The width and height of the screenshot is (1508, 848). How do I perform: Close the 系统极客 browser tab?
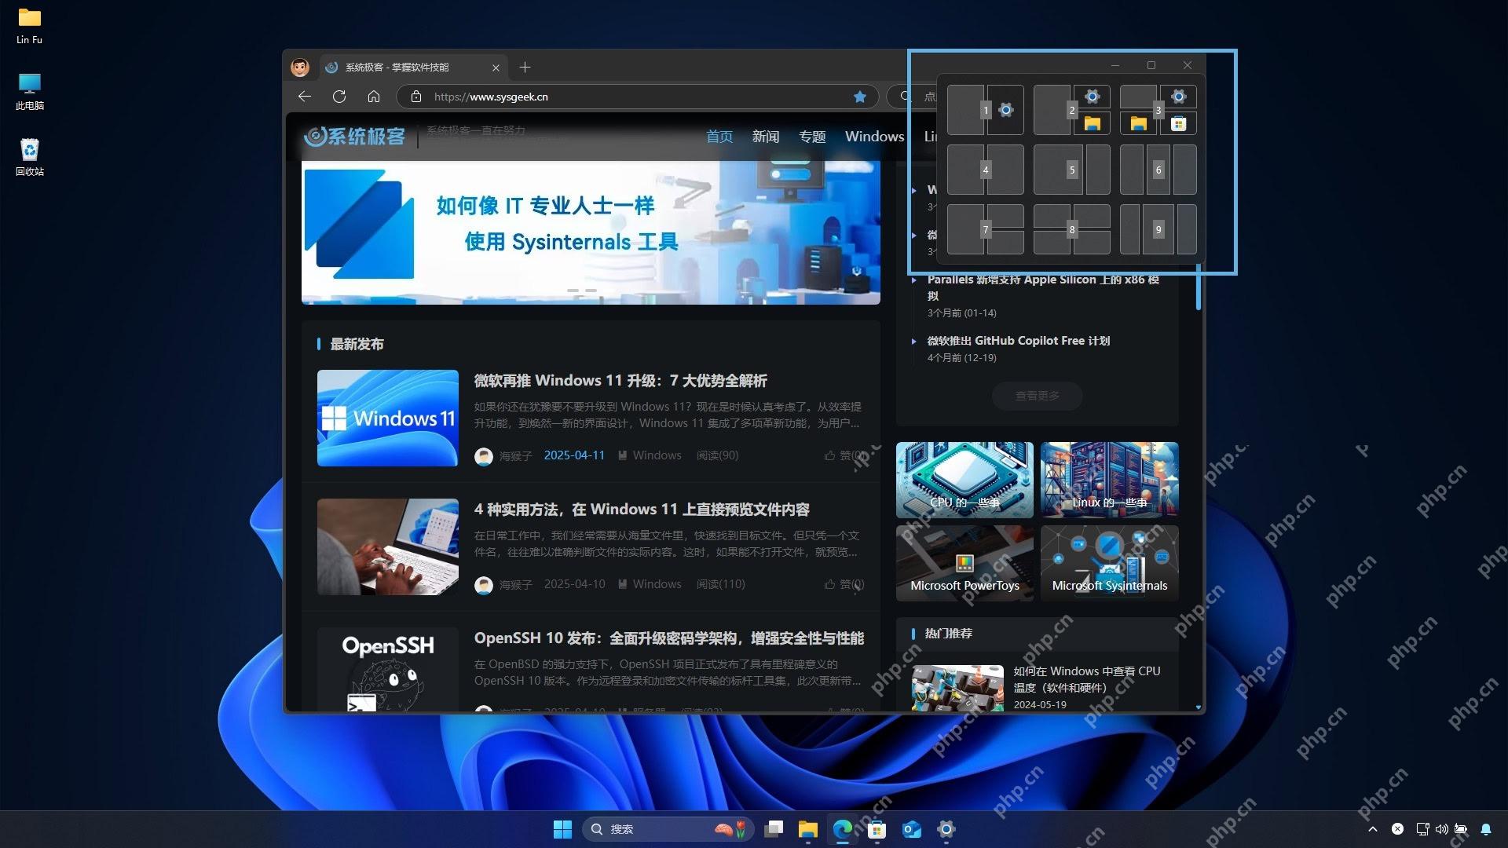click(496, 68)
